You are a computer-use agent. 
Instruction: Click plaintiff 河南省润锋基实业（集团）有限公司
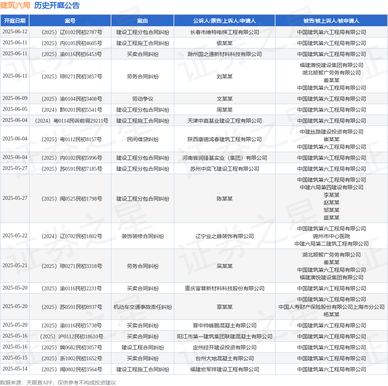[224, 158]
